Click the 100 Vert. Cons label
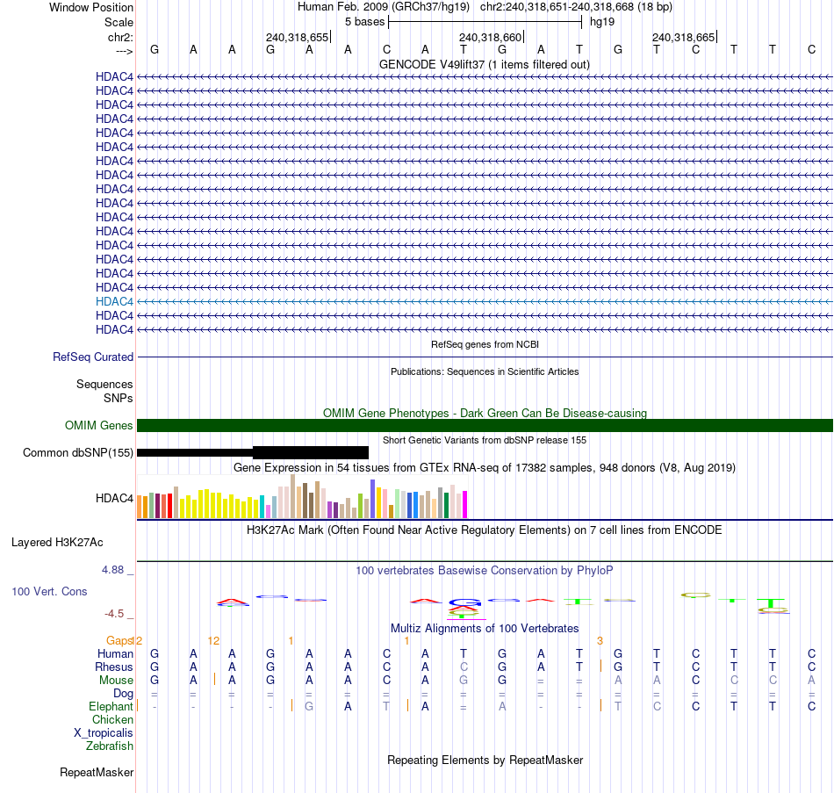 pos(49,591)
